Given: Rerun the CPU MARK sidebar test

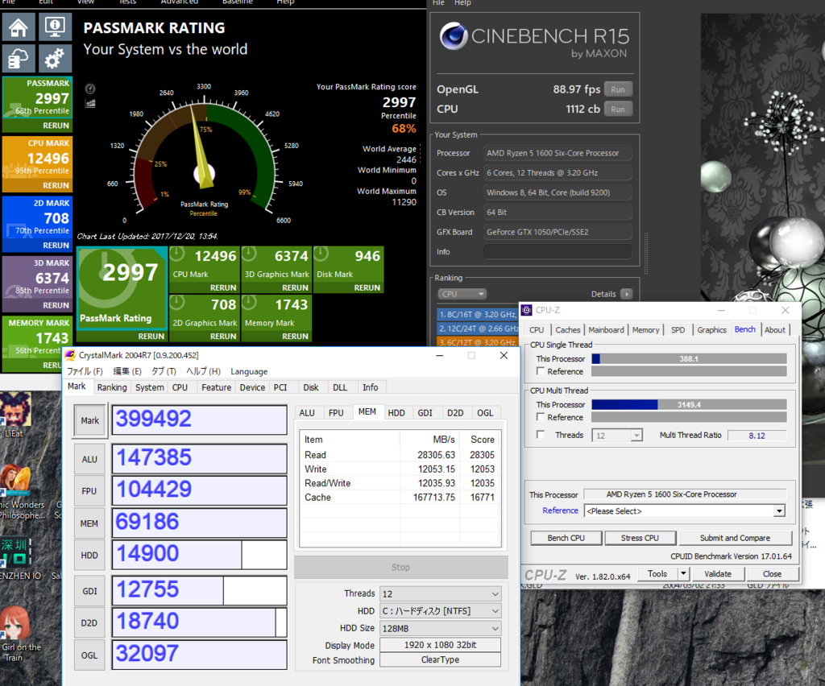Looking at the screenshot, I should coord(56,185).
